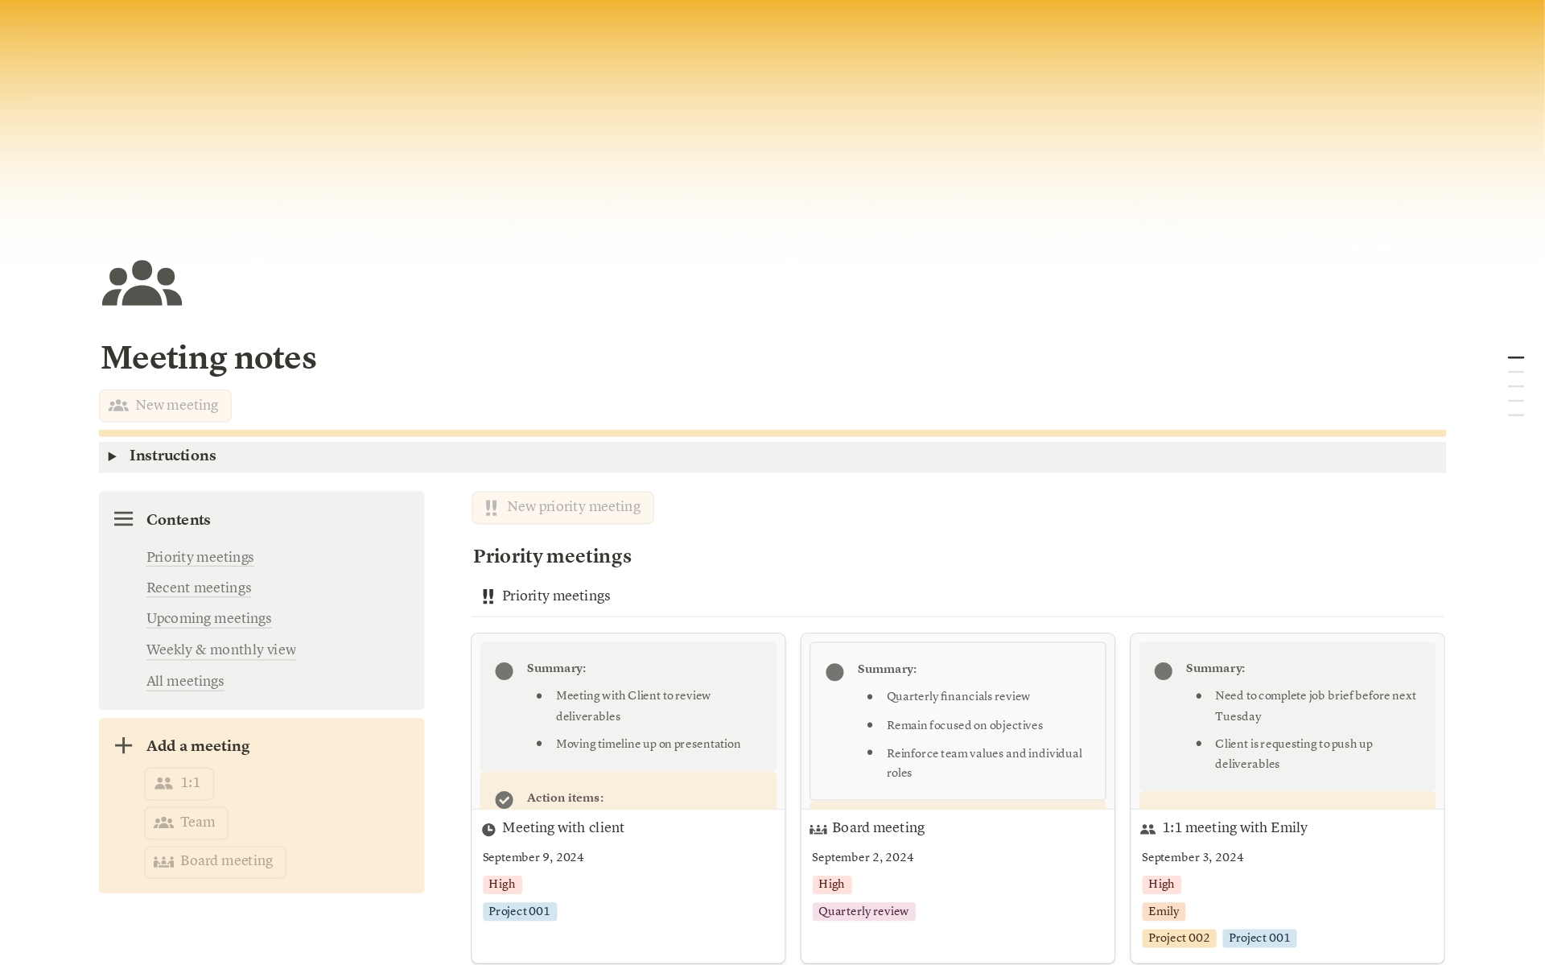The width and height of the screenshot is (1545, 965).
Task: Open the Recent meetings contents link
Action: (x=199, y=588)
